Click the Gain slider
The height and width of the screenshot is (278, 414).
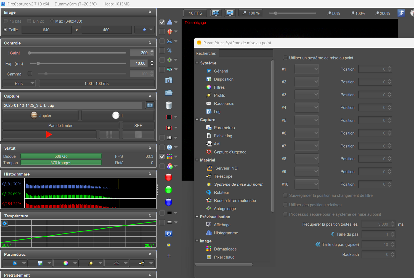pos(78,53)
